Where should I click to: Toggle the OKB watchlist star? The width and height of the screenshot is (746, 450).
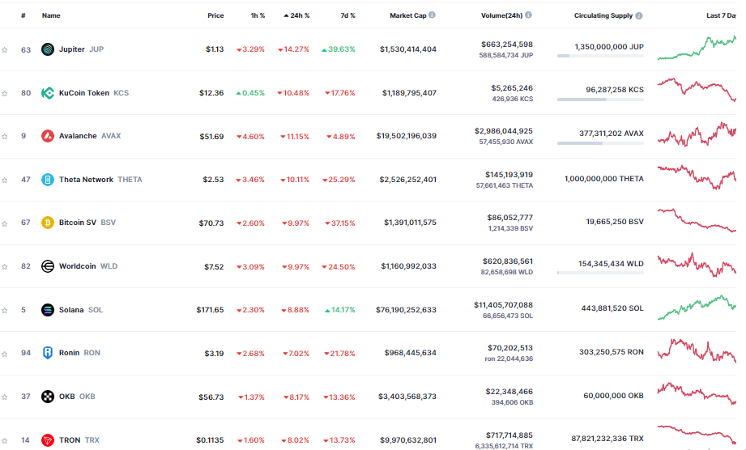pyautogui.click(x=5, y=397)
